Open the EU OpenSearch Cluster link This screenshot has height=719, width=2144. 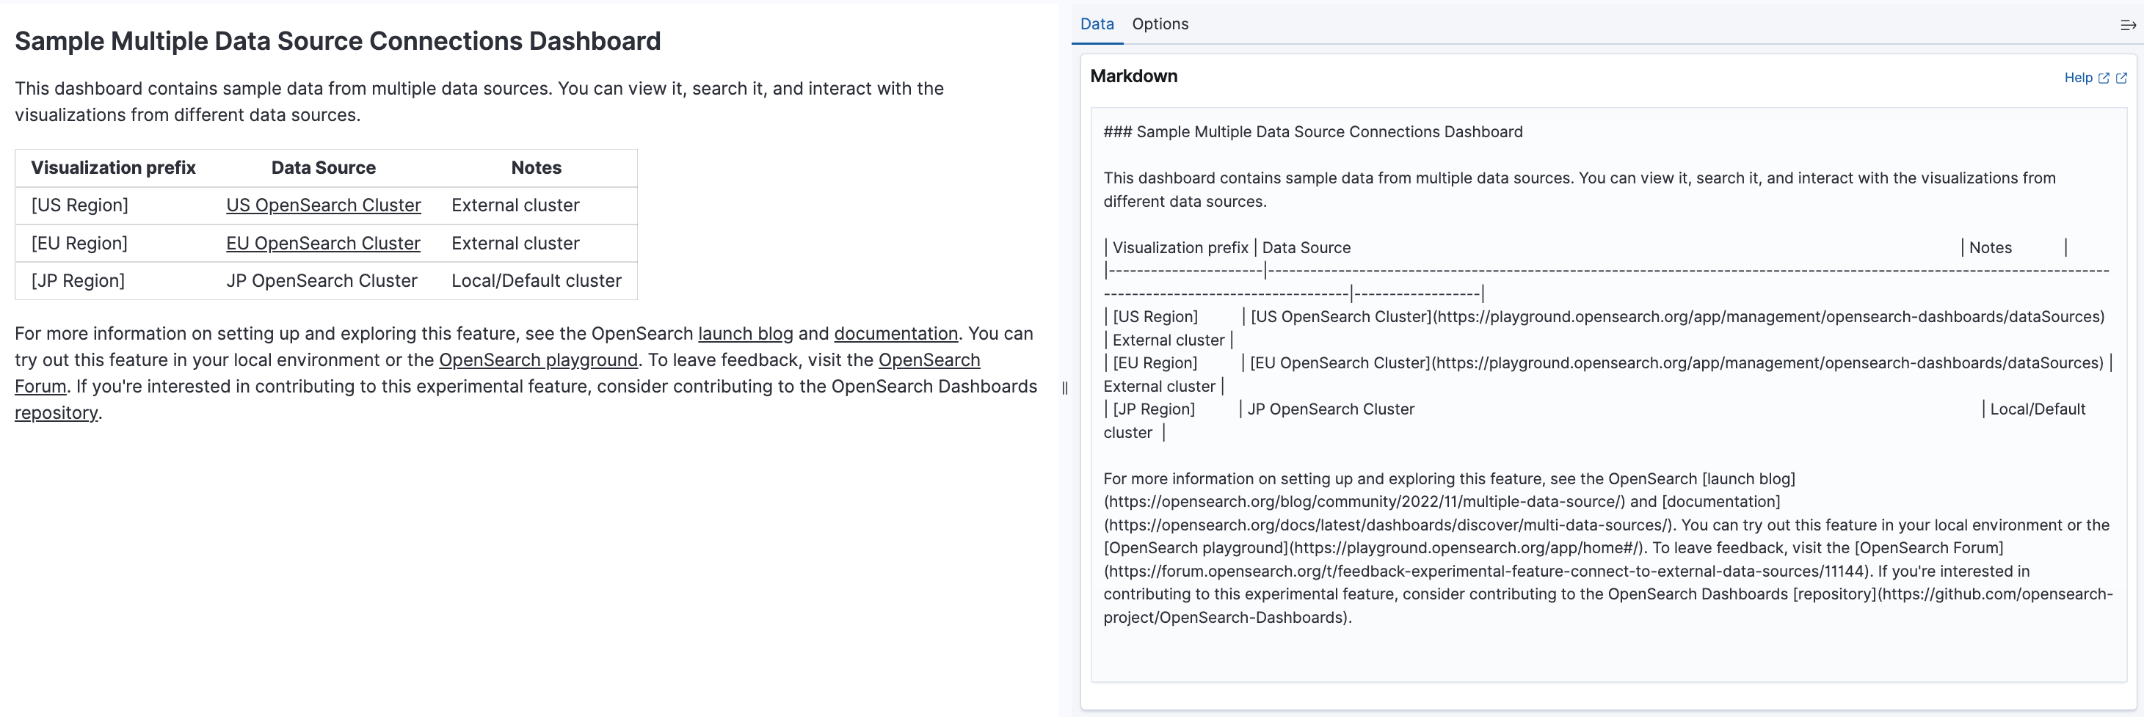323,243
